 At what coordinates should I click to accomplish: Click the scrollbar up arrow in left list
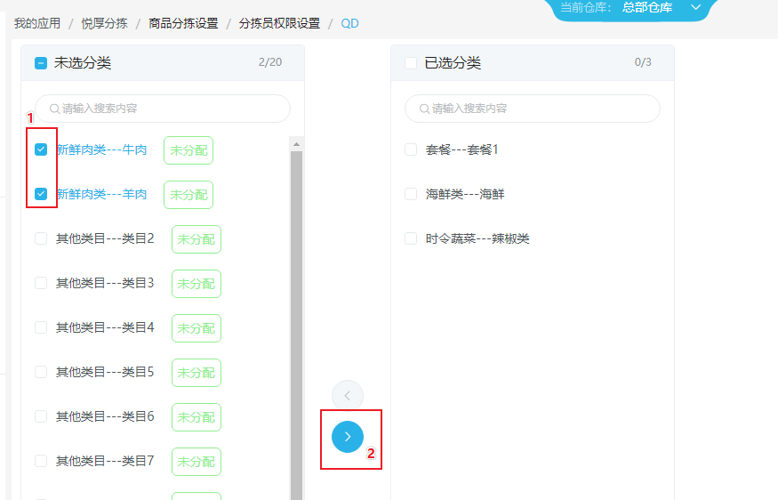tap(296, 144)
